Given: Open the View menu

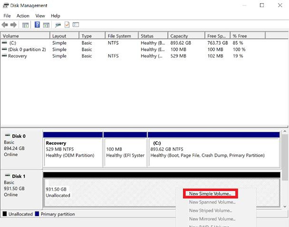Looking at the screenshot, I should tap(40, 16).
